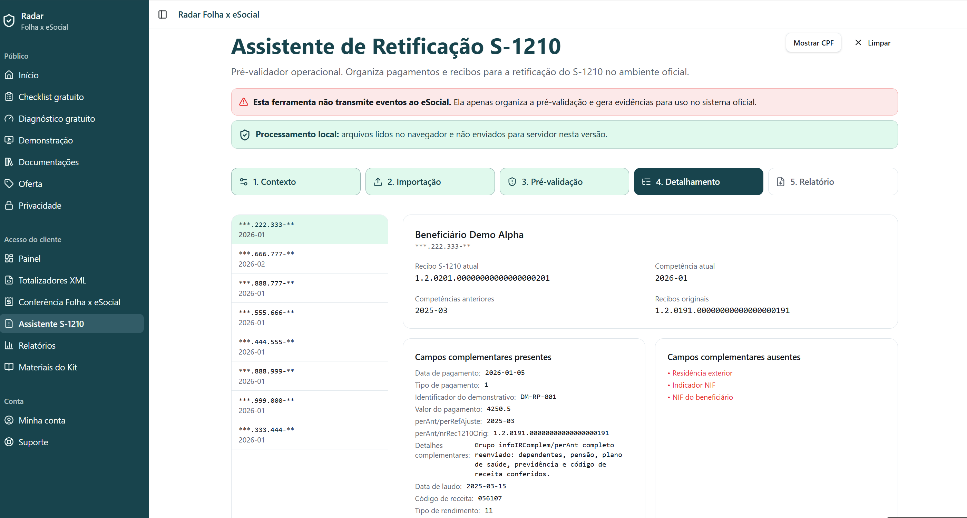The image size is (967, 518).
Task: Click the Processamento local shield icon
Action: pyautogui.click(x=245, y=135)
